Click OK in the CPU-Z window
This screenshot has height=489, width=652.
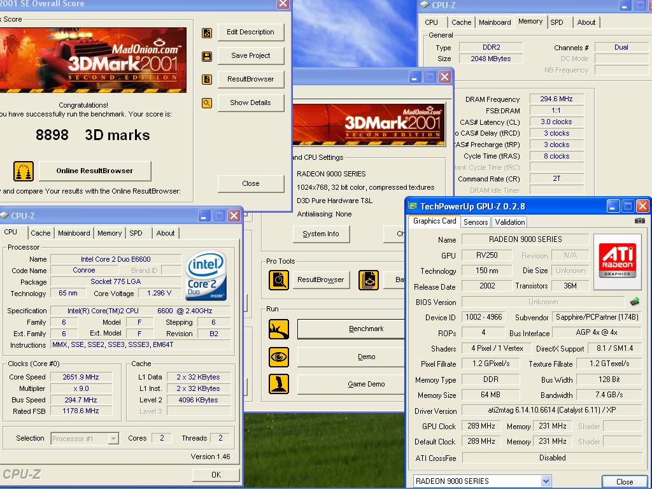coord(216,475)
